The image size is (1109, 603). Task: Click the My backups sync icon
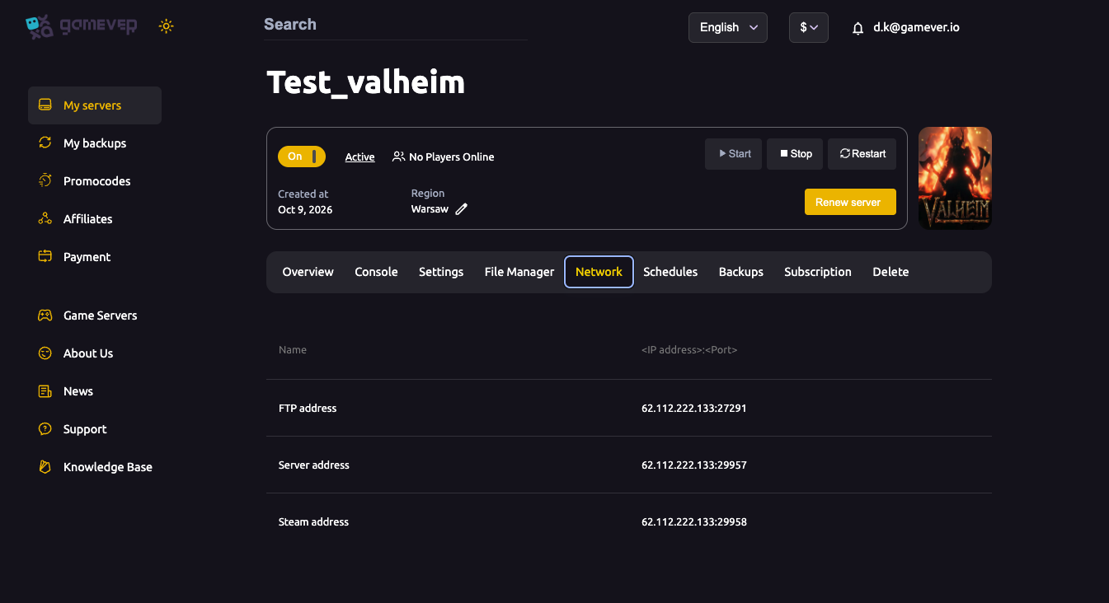(45, 143)
